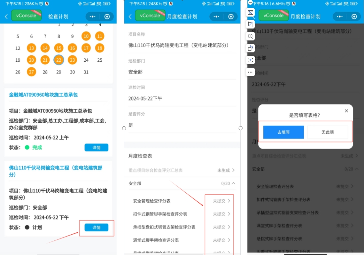Click the topmost wrap-text icon in floating toolbar
This screenshot has height=255, width=364.
(x=250, y=12)
